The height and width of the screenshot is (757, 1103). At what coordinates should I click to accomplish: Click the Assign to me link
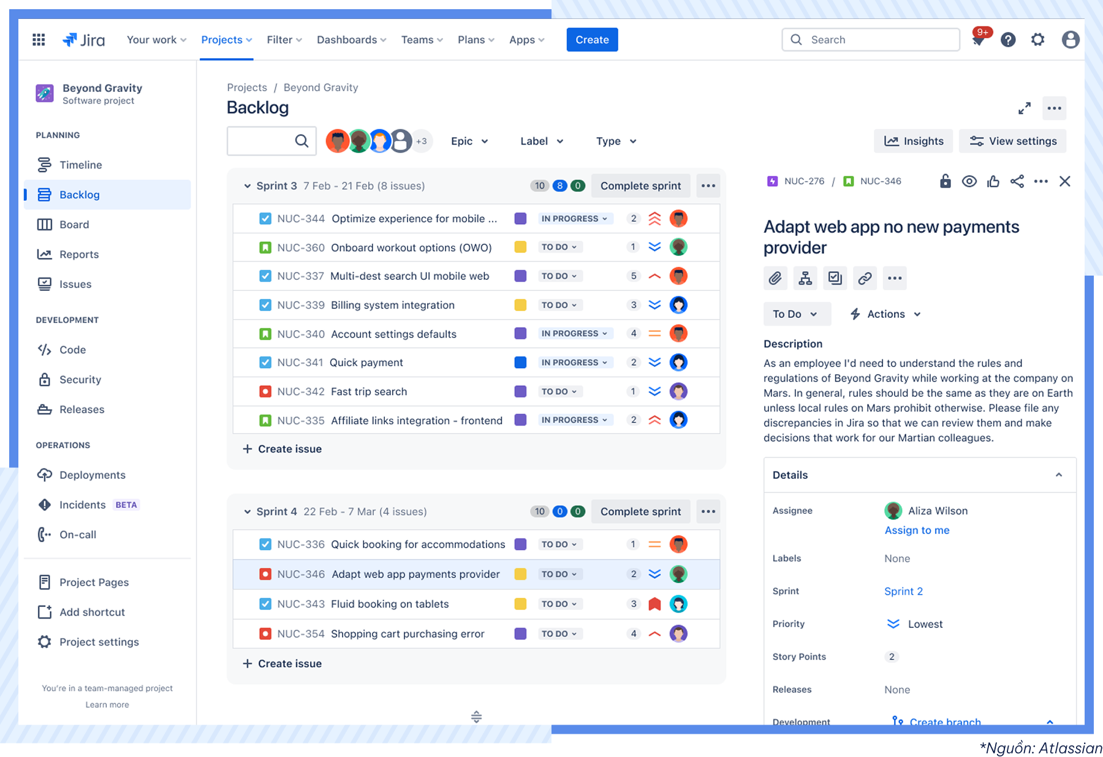[917, 530]
